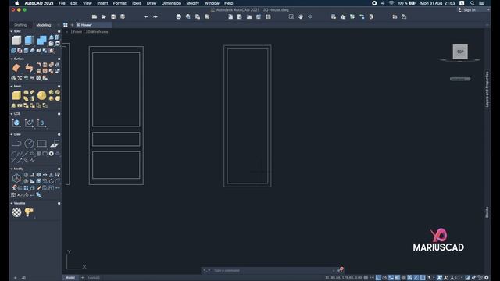The height and width of the screenshot is (281, 500).
Task: Click the Draw panel options dot
Action: click(59, 134)
